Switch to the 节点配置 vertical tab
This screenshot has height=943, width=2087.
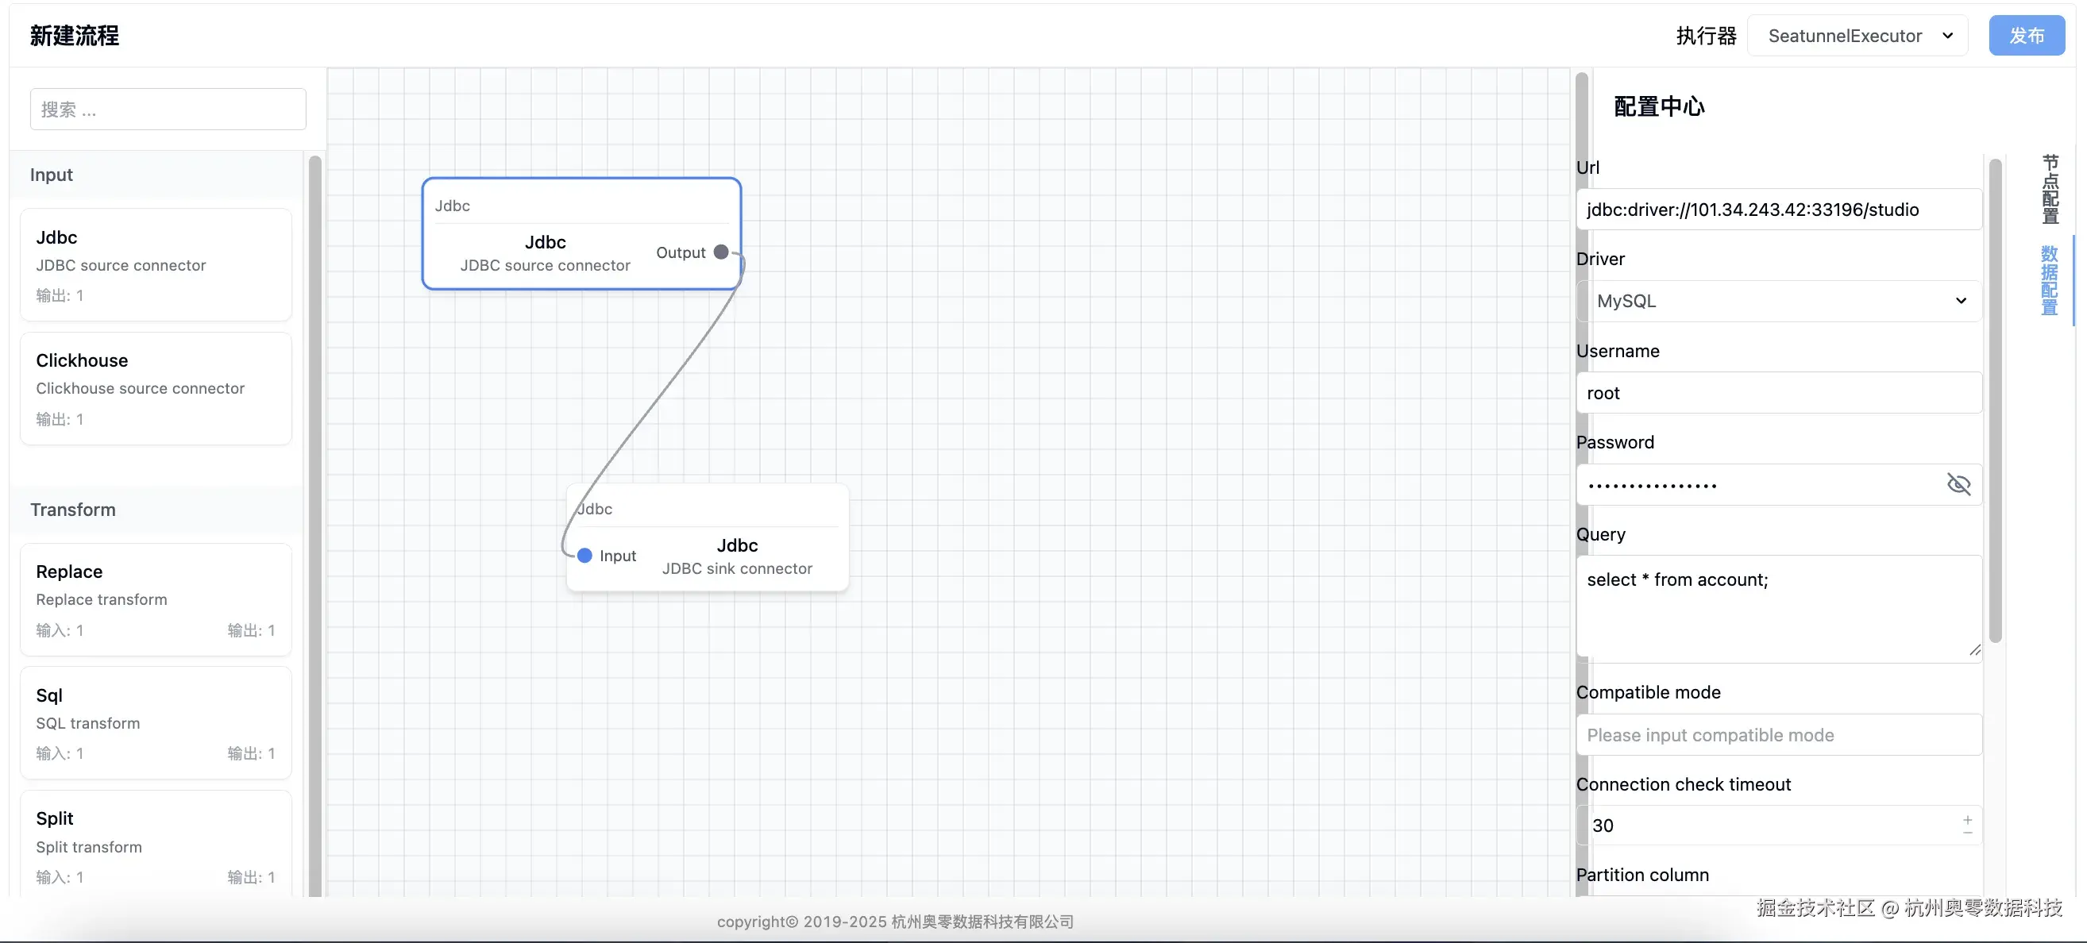2050,189
